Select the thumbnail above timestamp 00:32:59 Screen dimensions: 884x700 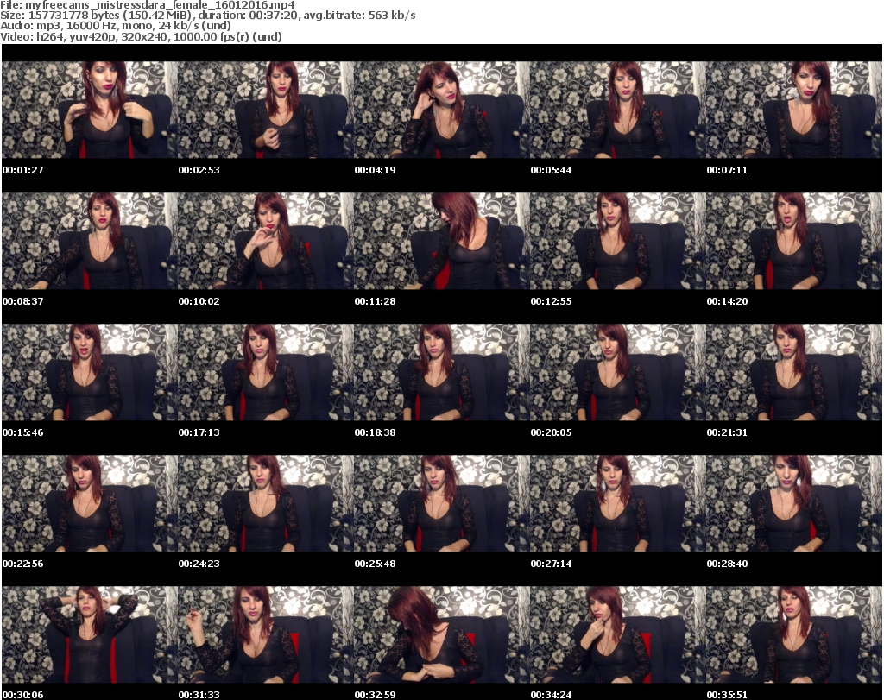pyautogui.click(x=441, y=635)
